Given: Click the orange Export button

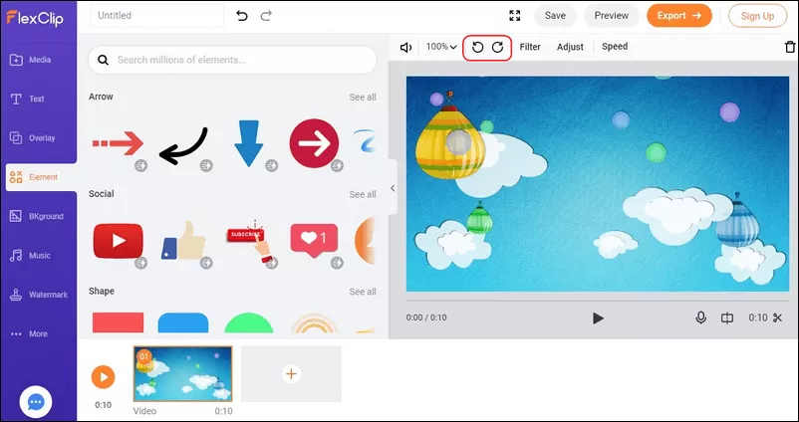Looking at the screenshot, I should click(x=679, y=16).
